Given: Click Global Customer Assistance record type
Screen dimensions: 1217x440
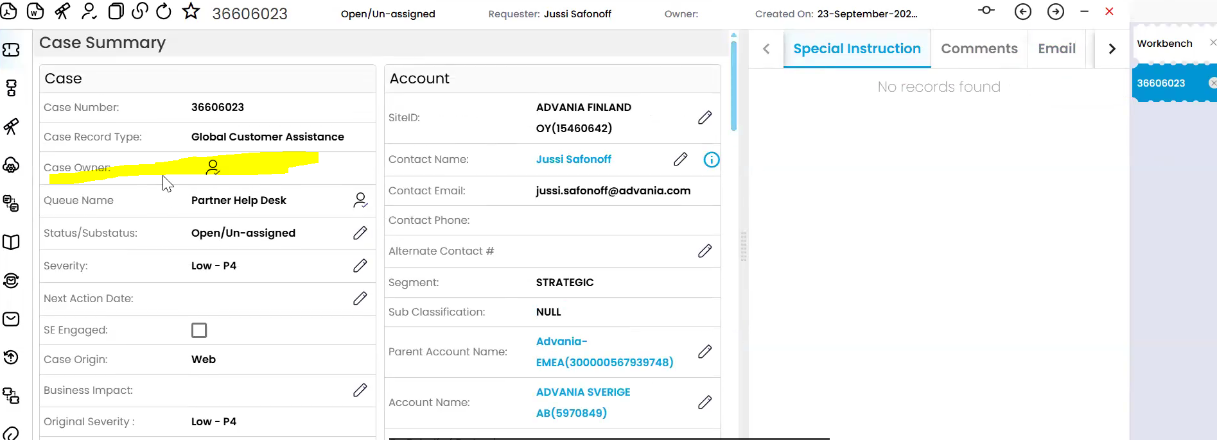Looking at the screenshot, I should point(268,137).
